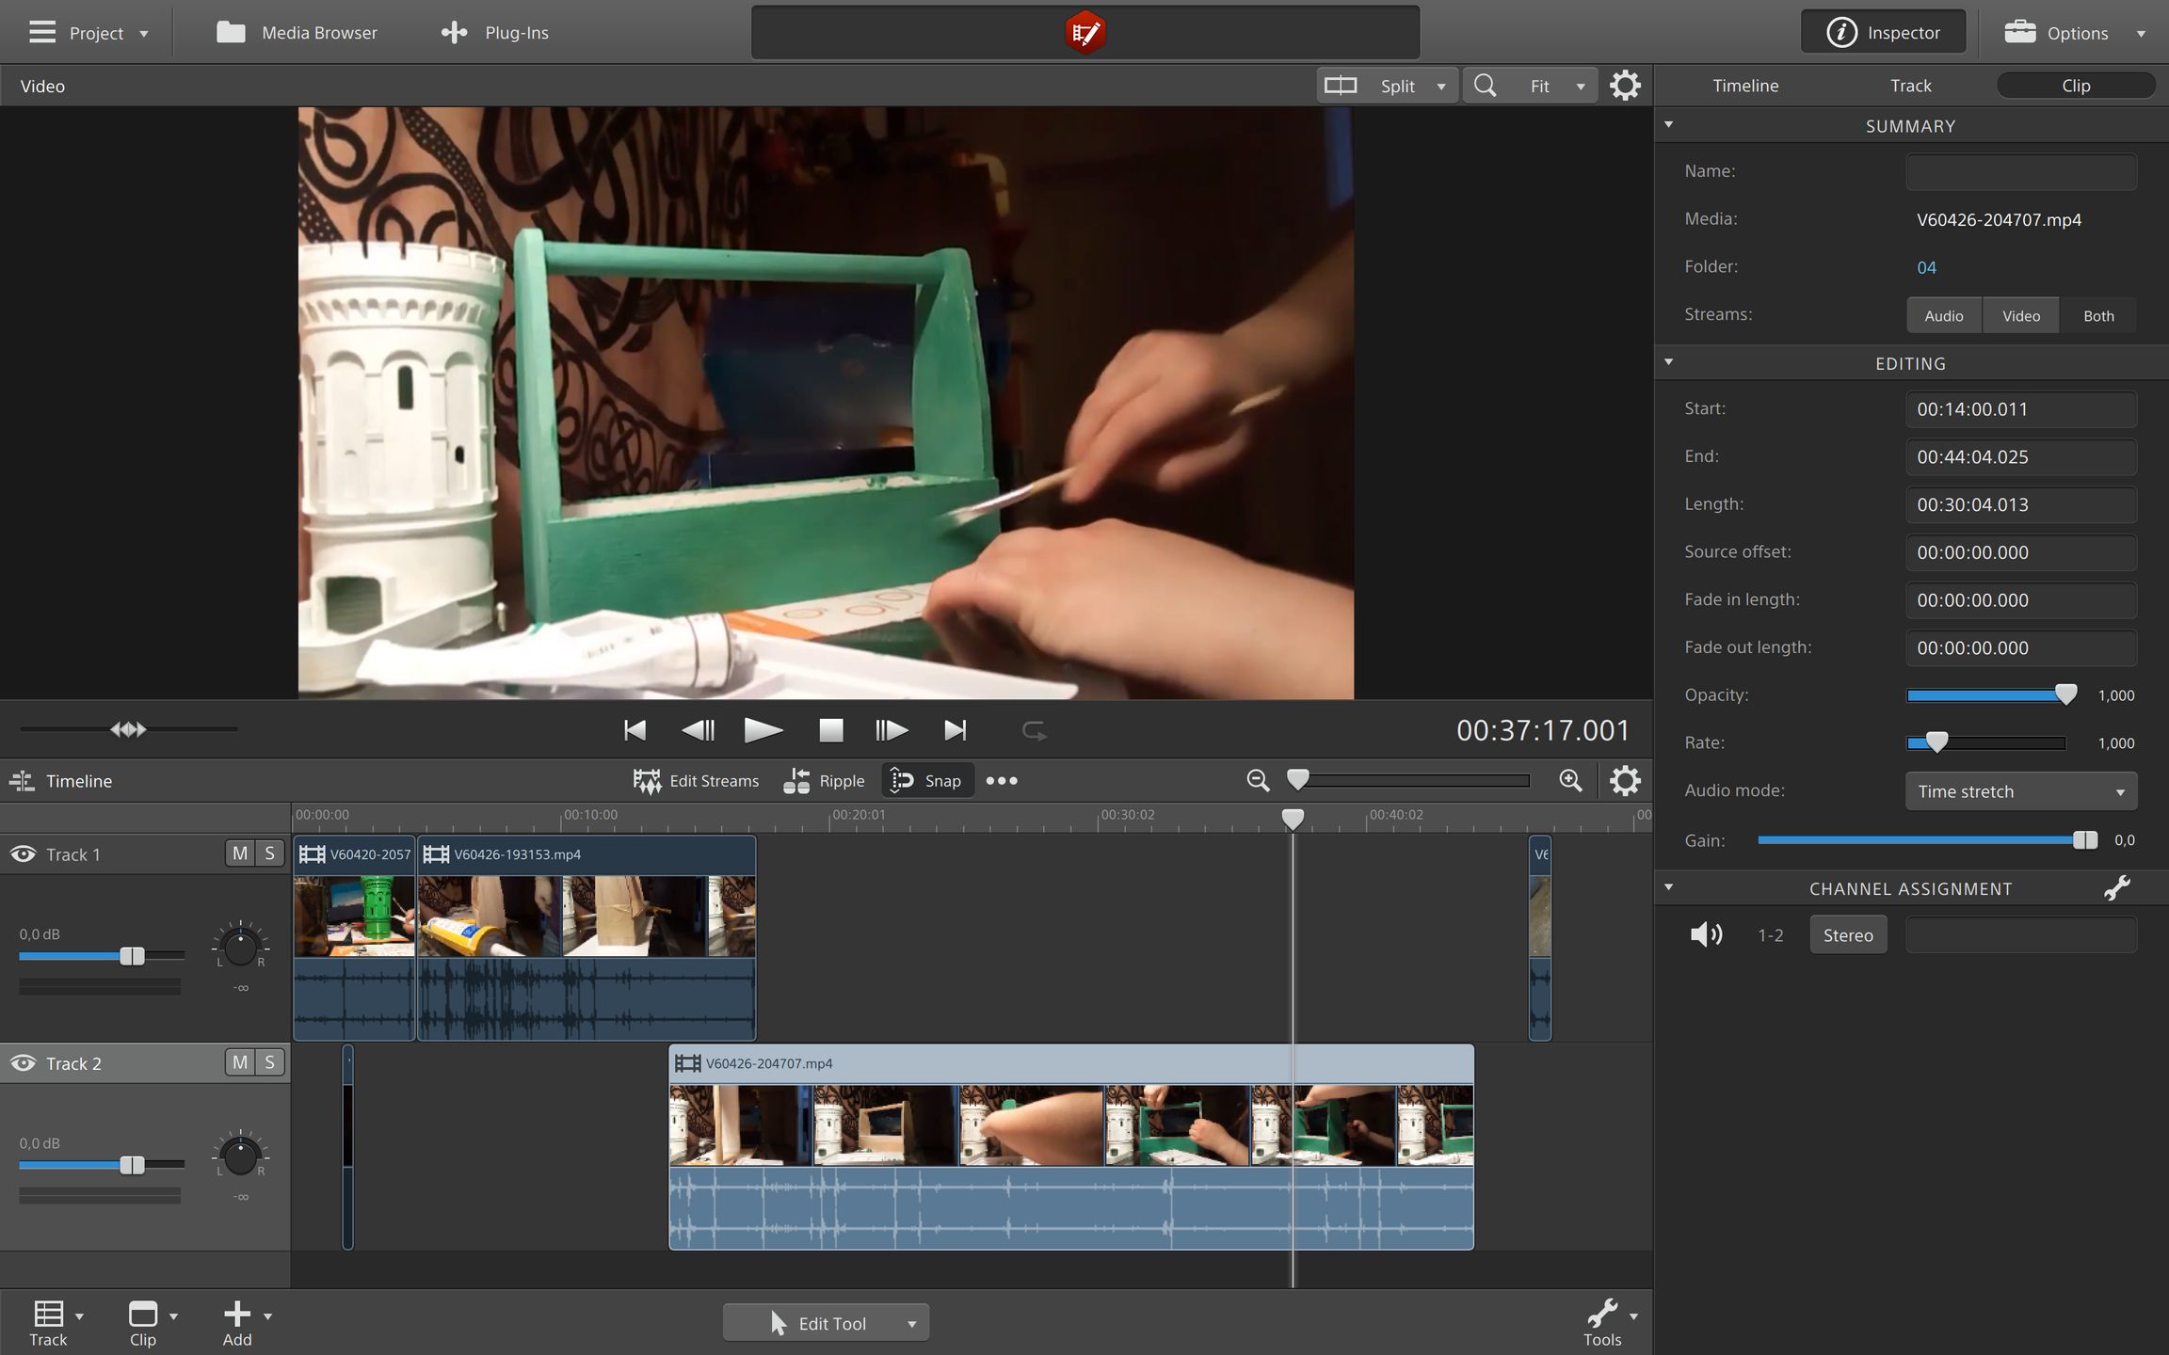Screen dimensions: 2169x1355
Task: Toggle Track 1 visibility eye
Action: 23,854
